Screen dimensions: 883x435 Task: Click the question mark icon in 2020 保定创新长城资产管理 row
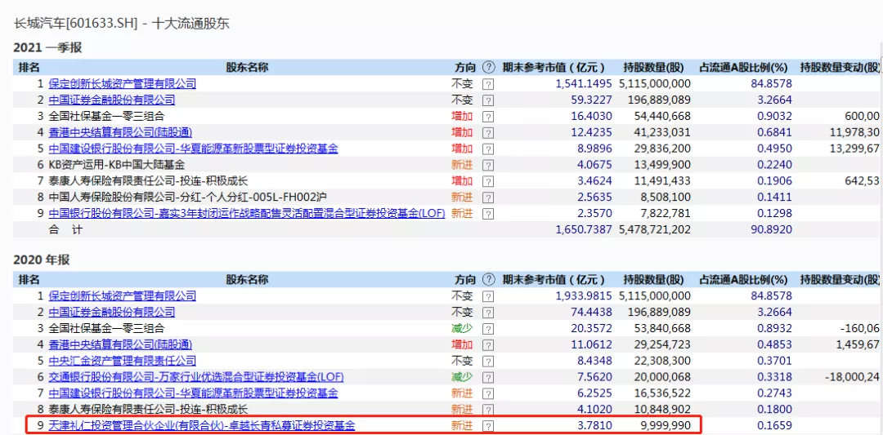click(x=488, y=296)
